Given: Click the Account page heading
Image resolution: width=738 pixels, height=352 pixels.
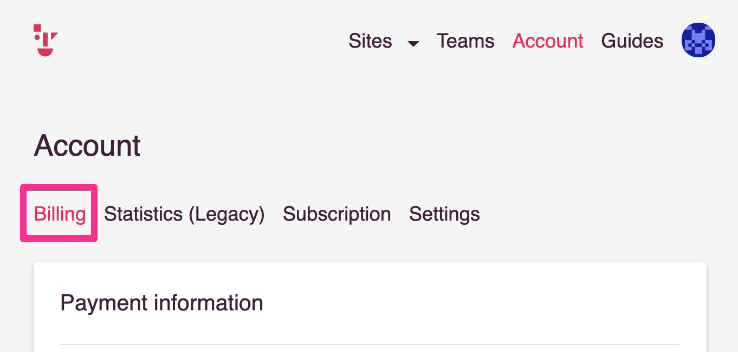Looking at the screenshot, I should tap(87, 145).
